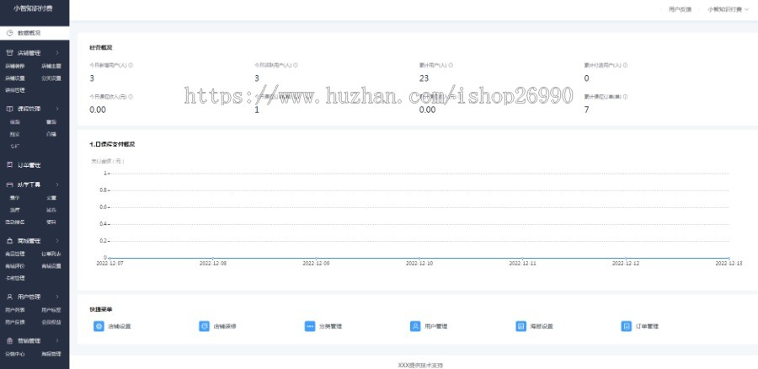
Task: Expand the 商城管理 section chevron
Action: 57,241
